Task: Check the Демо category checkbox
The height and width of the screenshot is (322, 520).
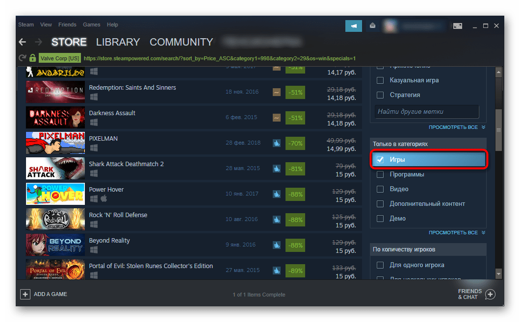Action: 380,219
